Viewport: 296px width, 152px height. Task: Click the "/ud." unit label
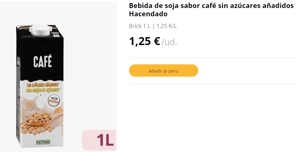(x=169, y=42)
